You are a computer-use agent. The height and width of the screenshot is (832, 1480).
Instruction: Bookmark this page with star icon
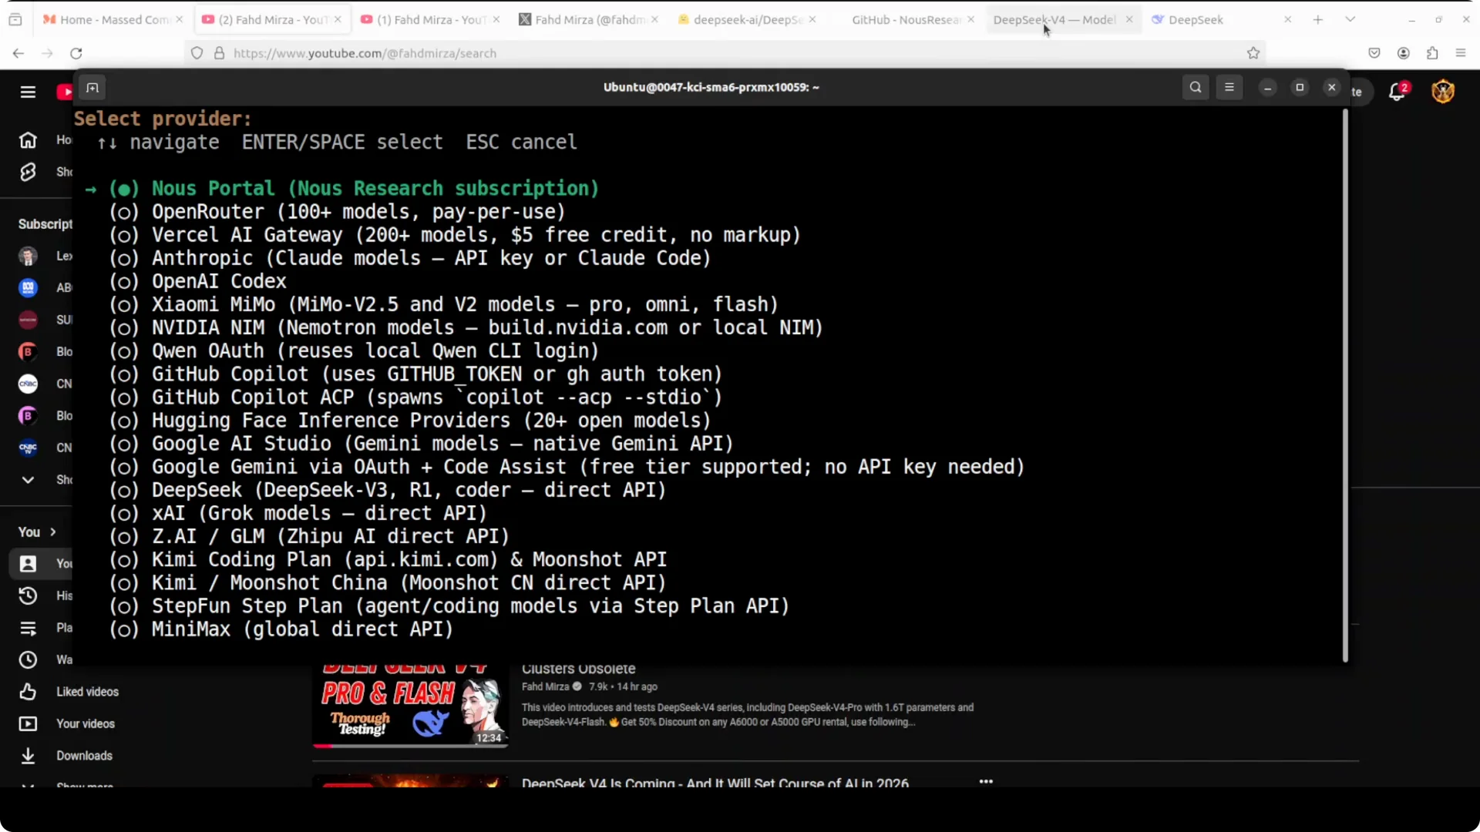tap(1253, 53)
